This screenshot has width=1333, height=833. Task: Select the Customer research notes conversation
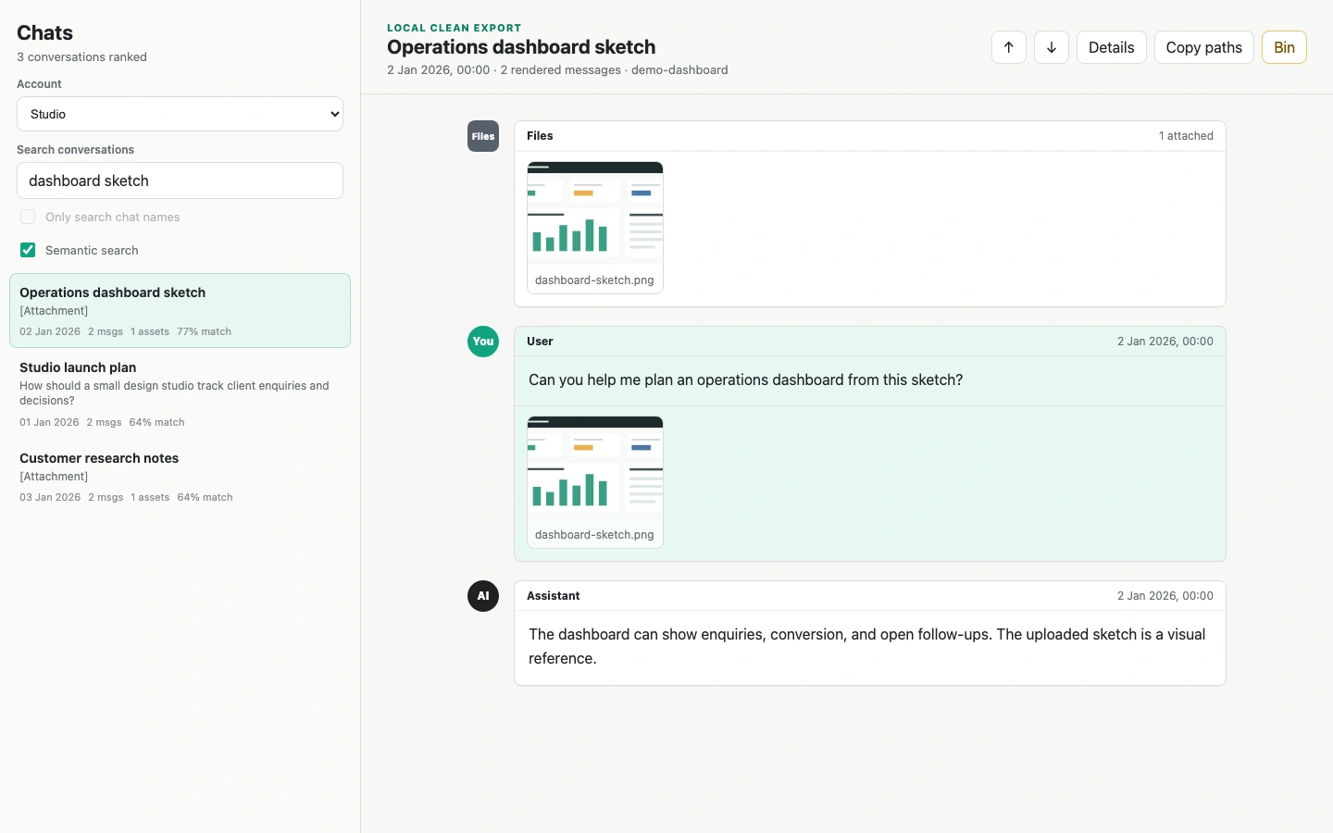(x=180, y=477)
